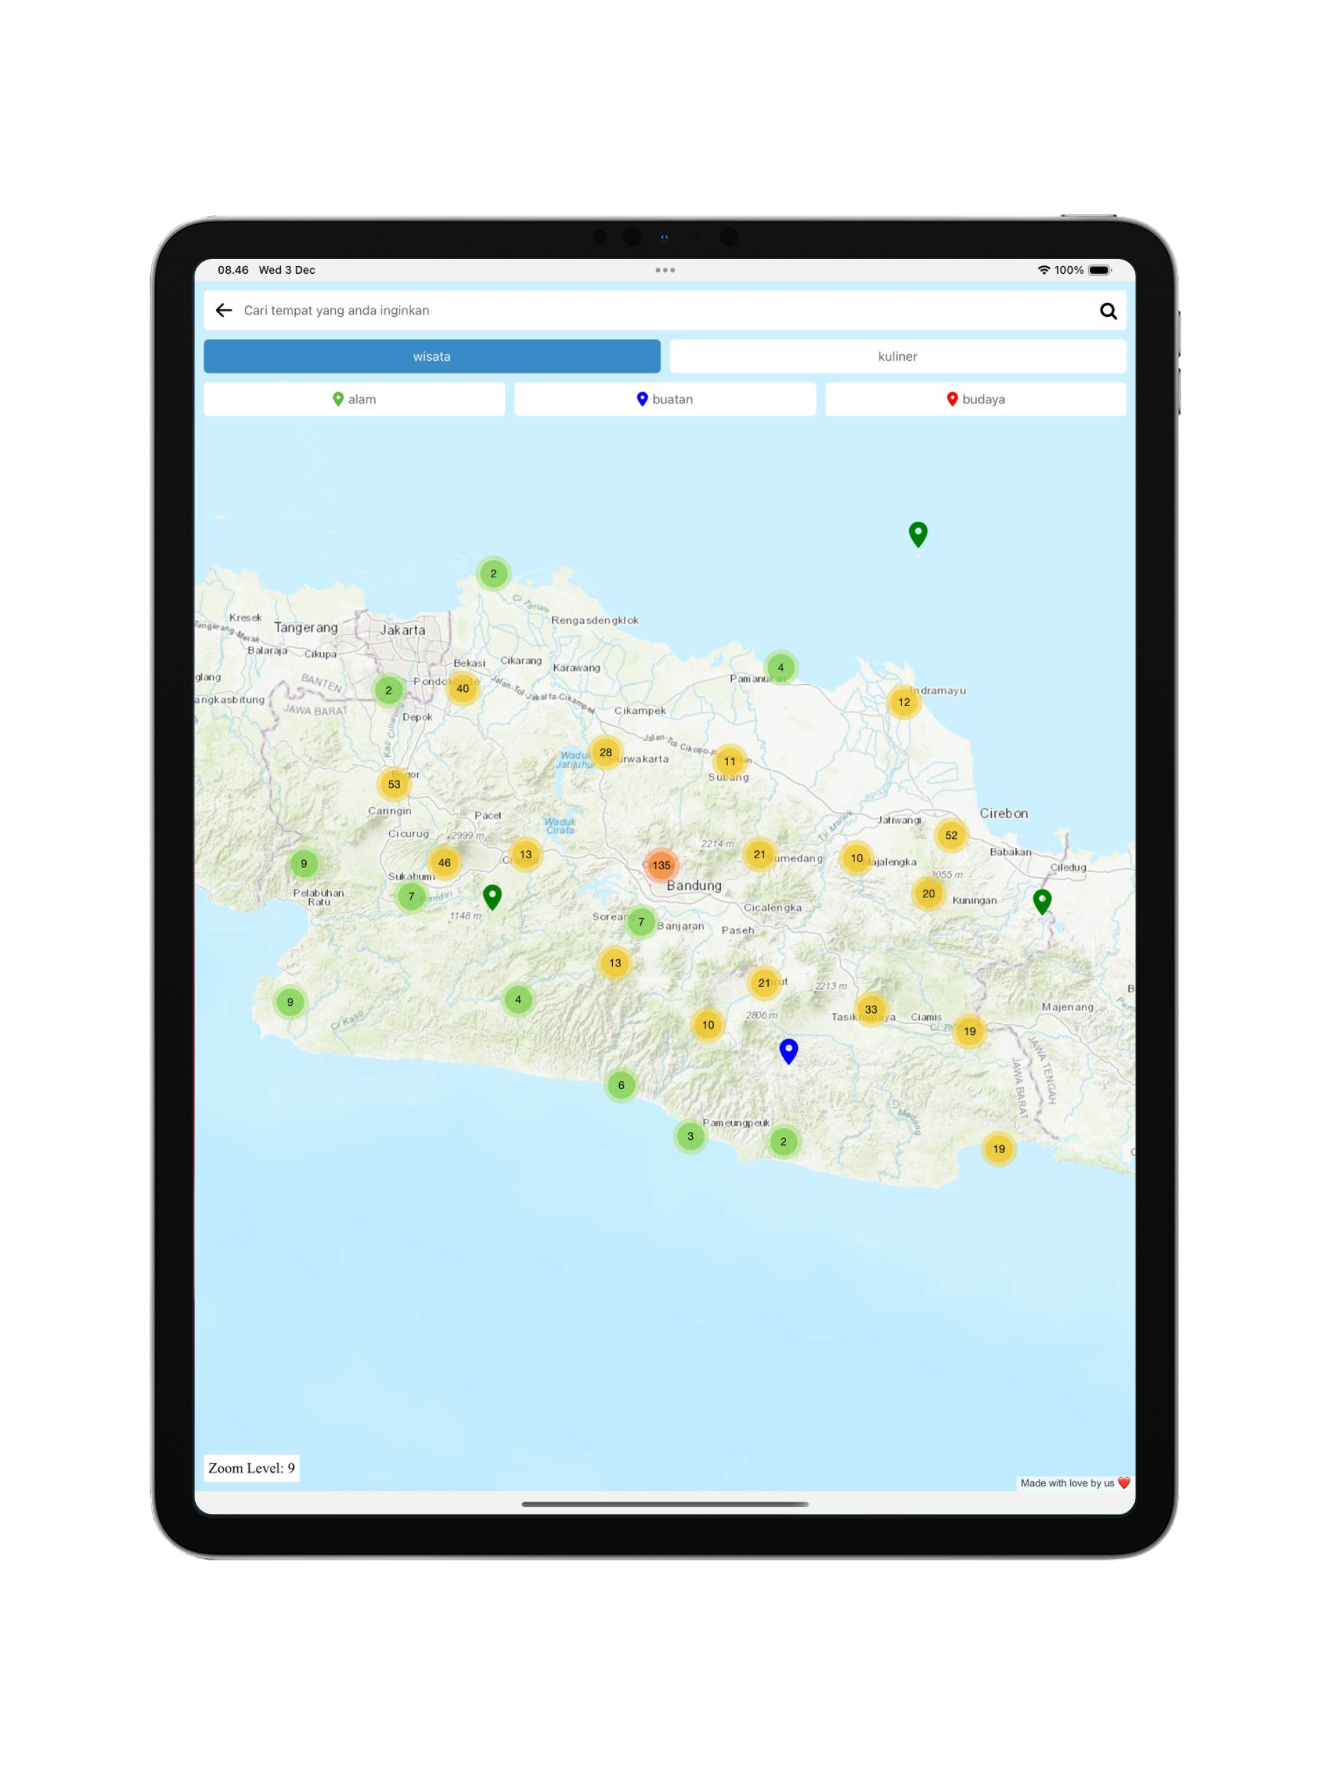Open the 28 cluster near Purwakarta
This screenshot has width=1330, height=1773.
(605, 752)
